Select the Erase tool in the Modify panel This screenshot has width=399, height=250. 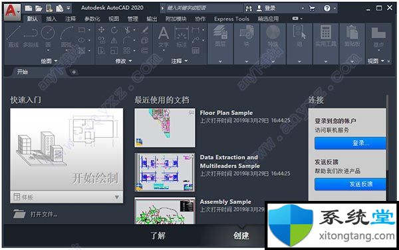[x=145, y=30]
